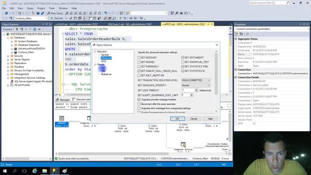Collapse Connection Details section
Viewport: 311px width, 175px height.
tap(236, 77)
